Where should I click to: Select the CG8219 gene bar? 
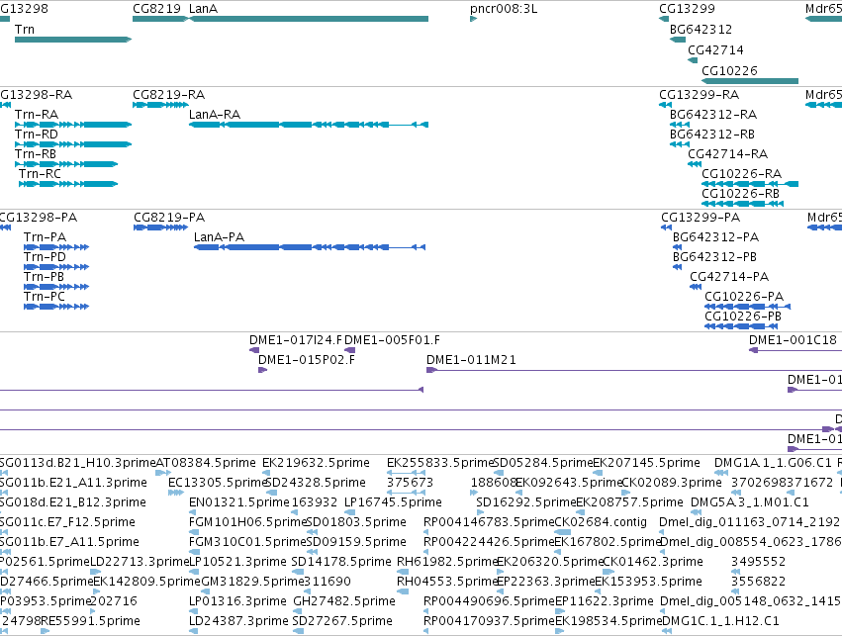tap(160, 19)
